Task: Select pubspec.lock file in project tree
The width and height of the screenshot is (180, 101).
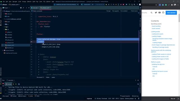Action: coord(10,43)
